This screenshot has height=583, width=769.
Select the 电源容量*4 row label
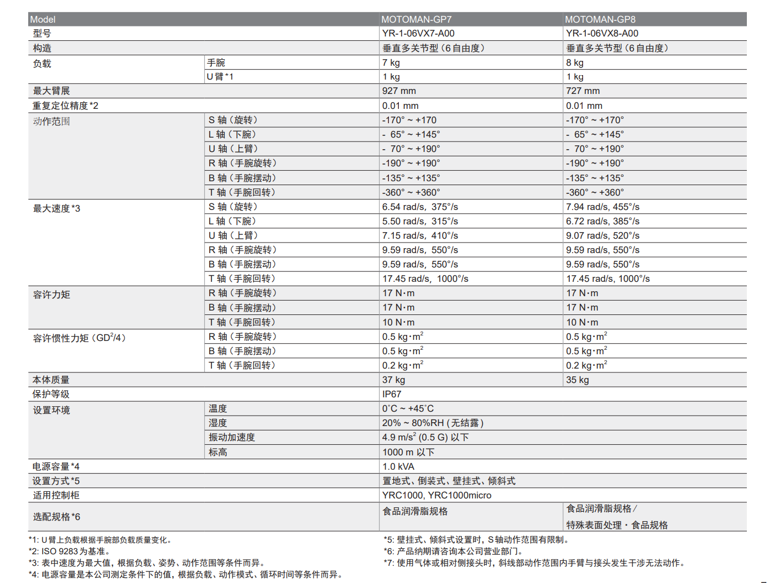pos(56,466)
